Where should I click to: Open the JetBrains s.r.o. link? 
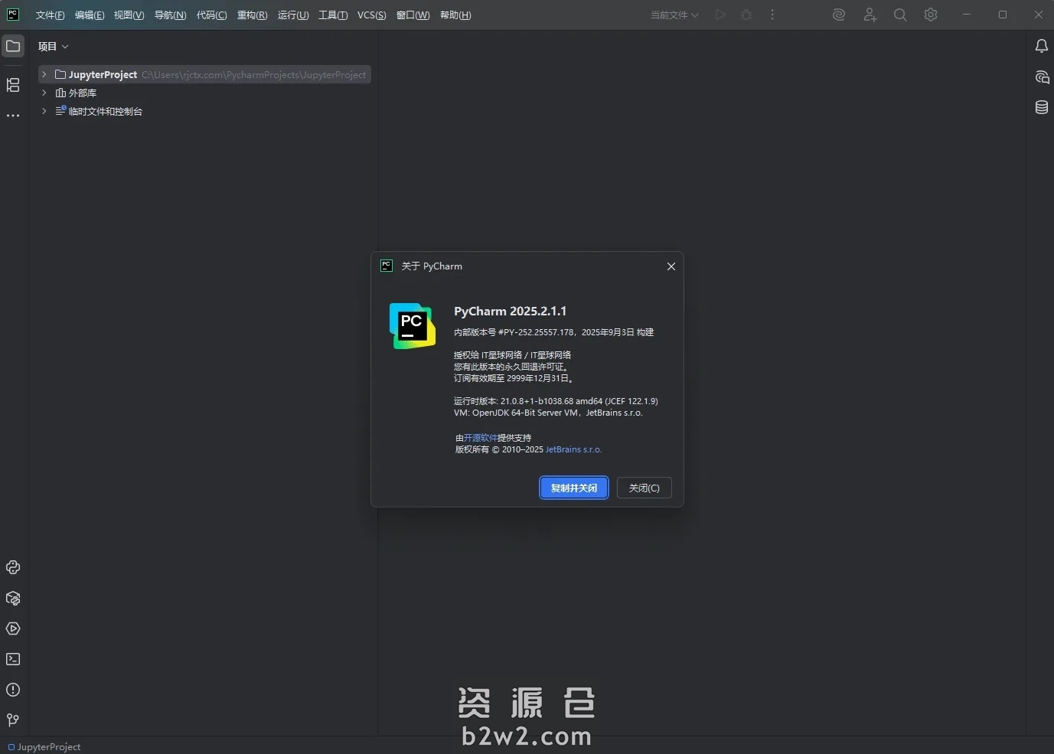point(573,449)
